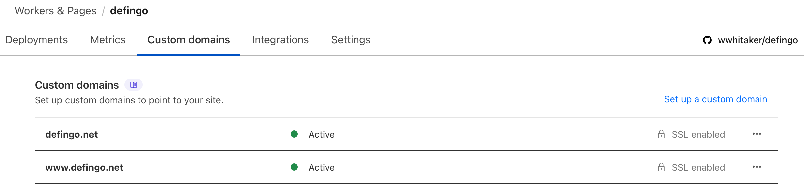
Task: Switch to the Deployments tab
Action: pos(36,40)
